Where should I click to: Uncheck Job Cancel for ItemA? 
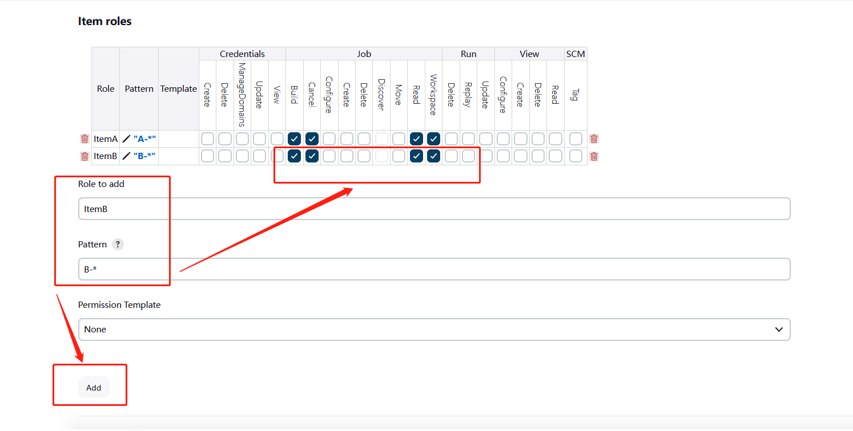[312, 139]
